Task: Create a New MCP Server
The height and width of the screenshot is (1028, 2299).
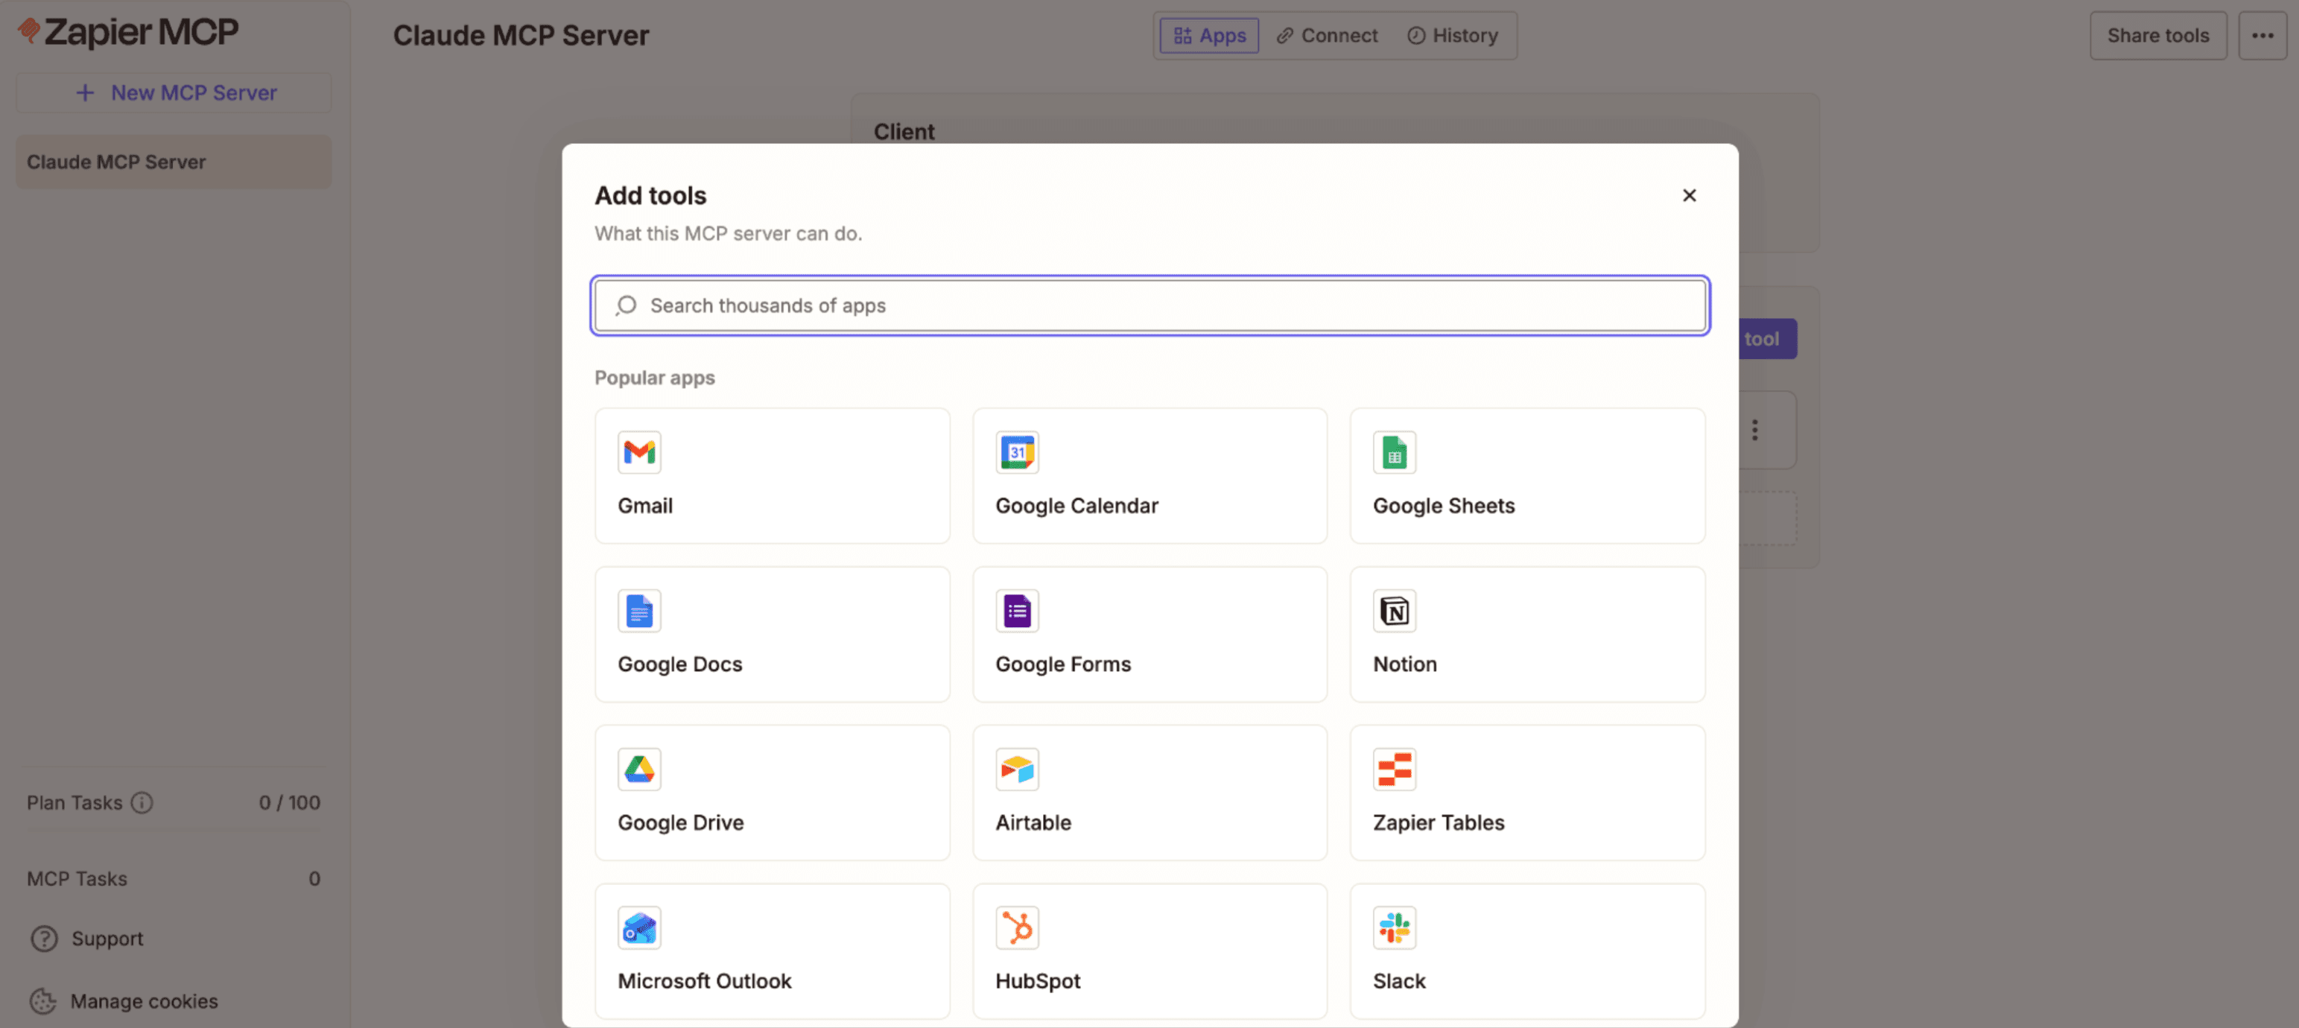Action: (174, 93)
